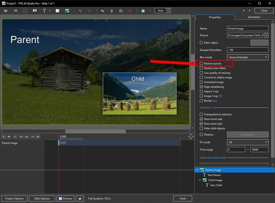The image size is (275, 203).
Task: Select the yellow M mask tool
Action: click(15, 11)
